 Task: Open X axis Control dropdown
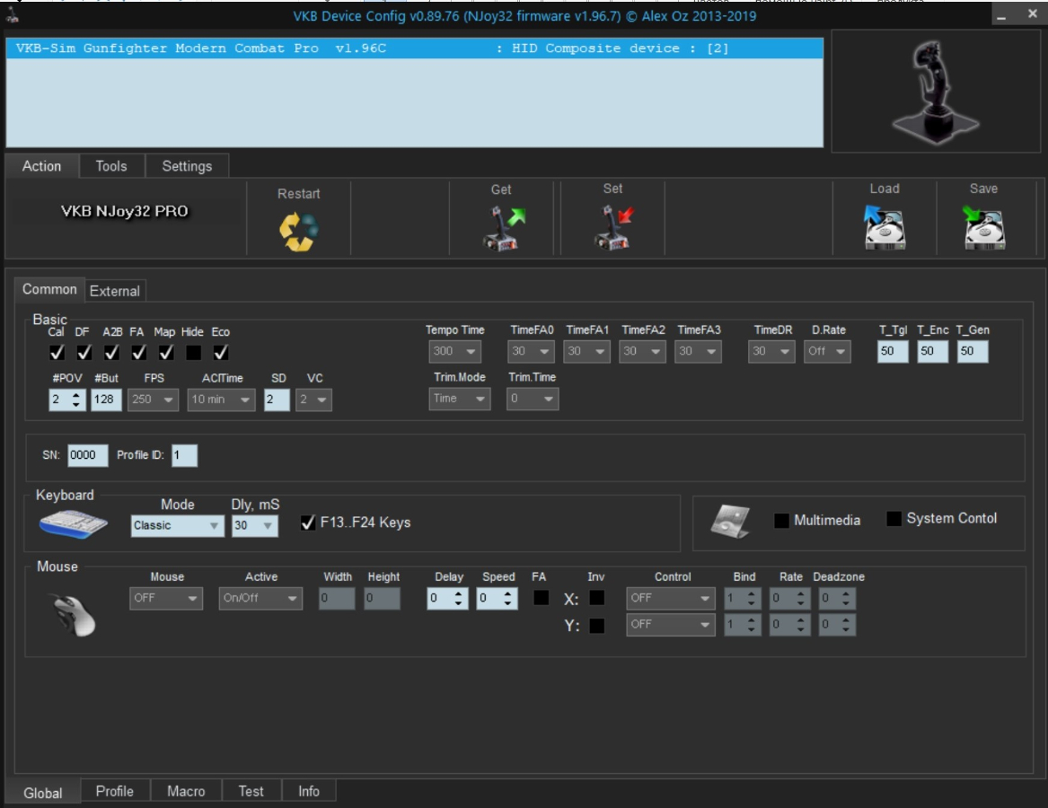(x=670, y=598)
